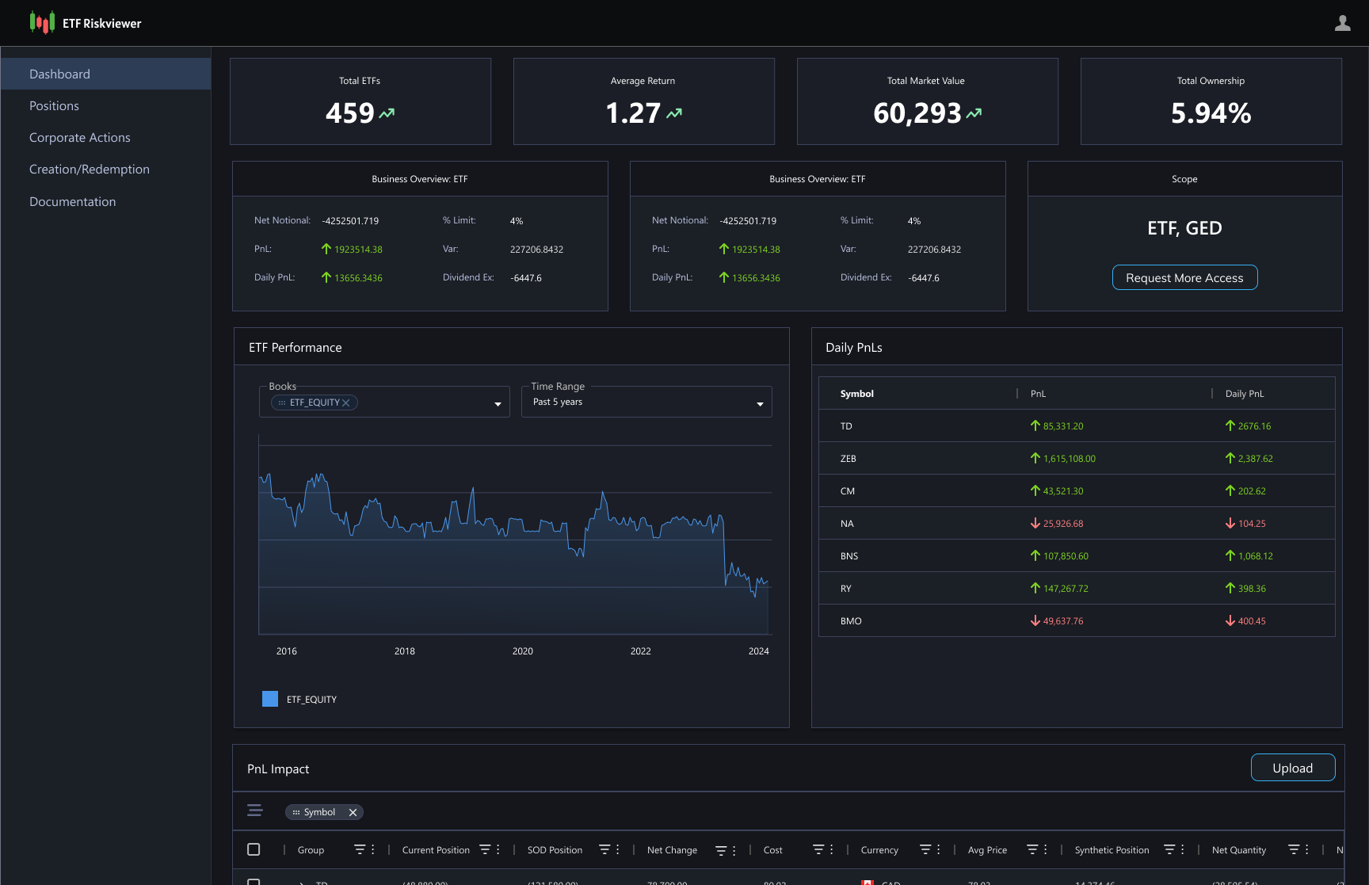Viewport: 1369px width, 885px height.
Task: Remove the Symbol grouping chip
Action: (353, 812)
